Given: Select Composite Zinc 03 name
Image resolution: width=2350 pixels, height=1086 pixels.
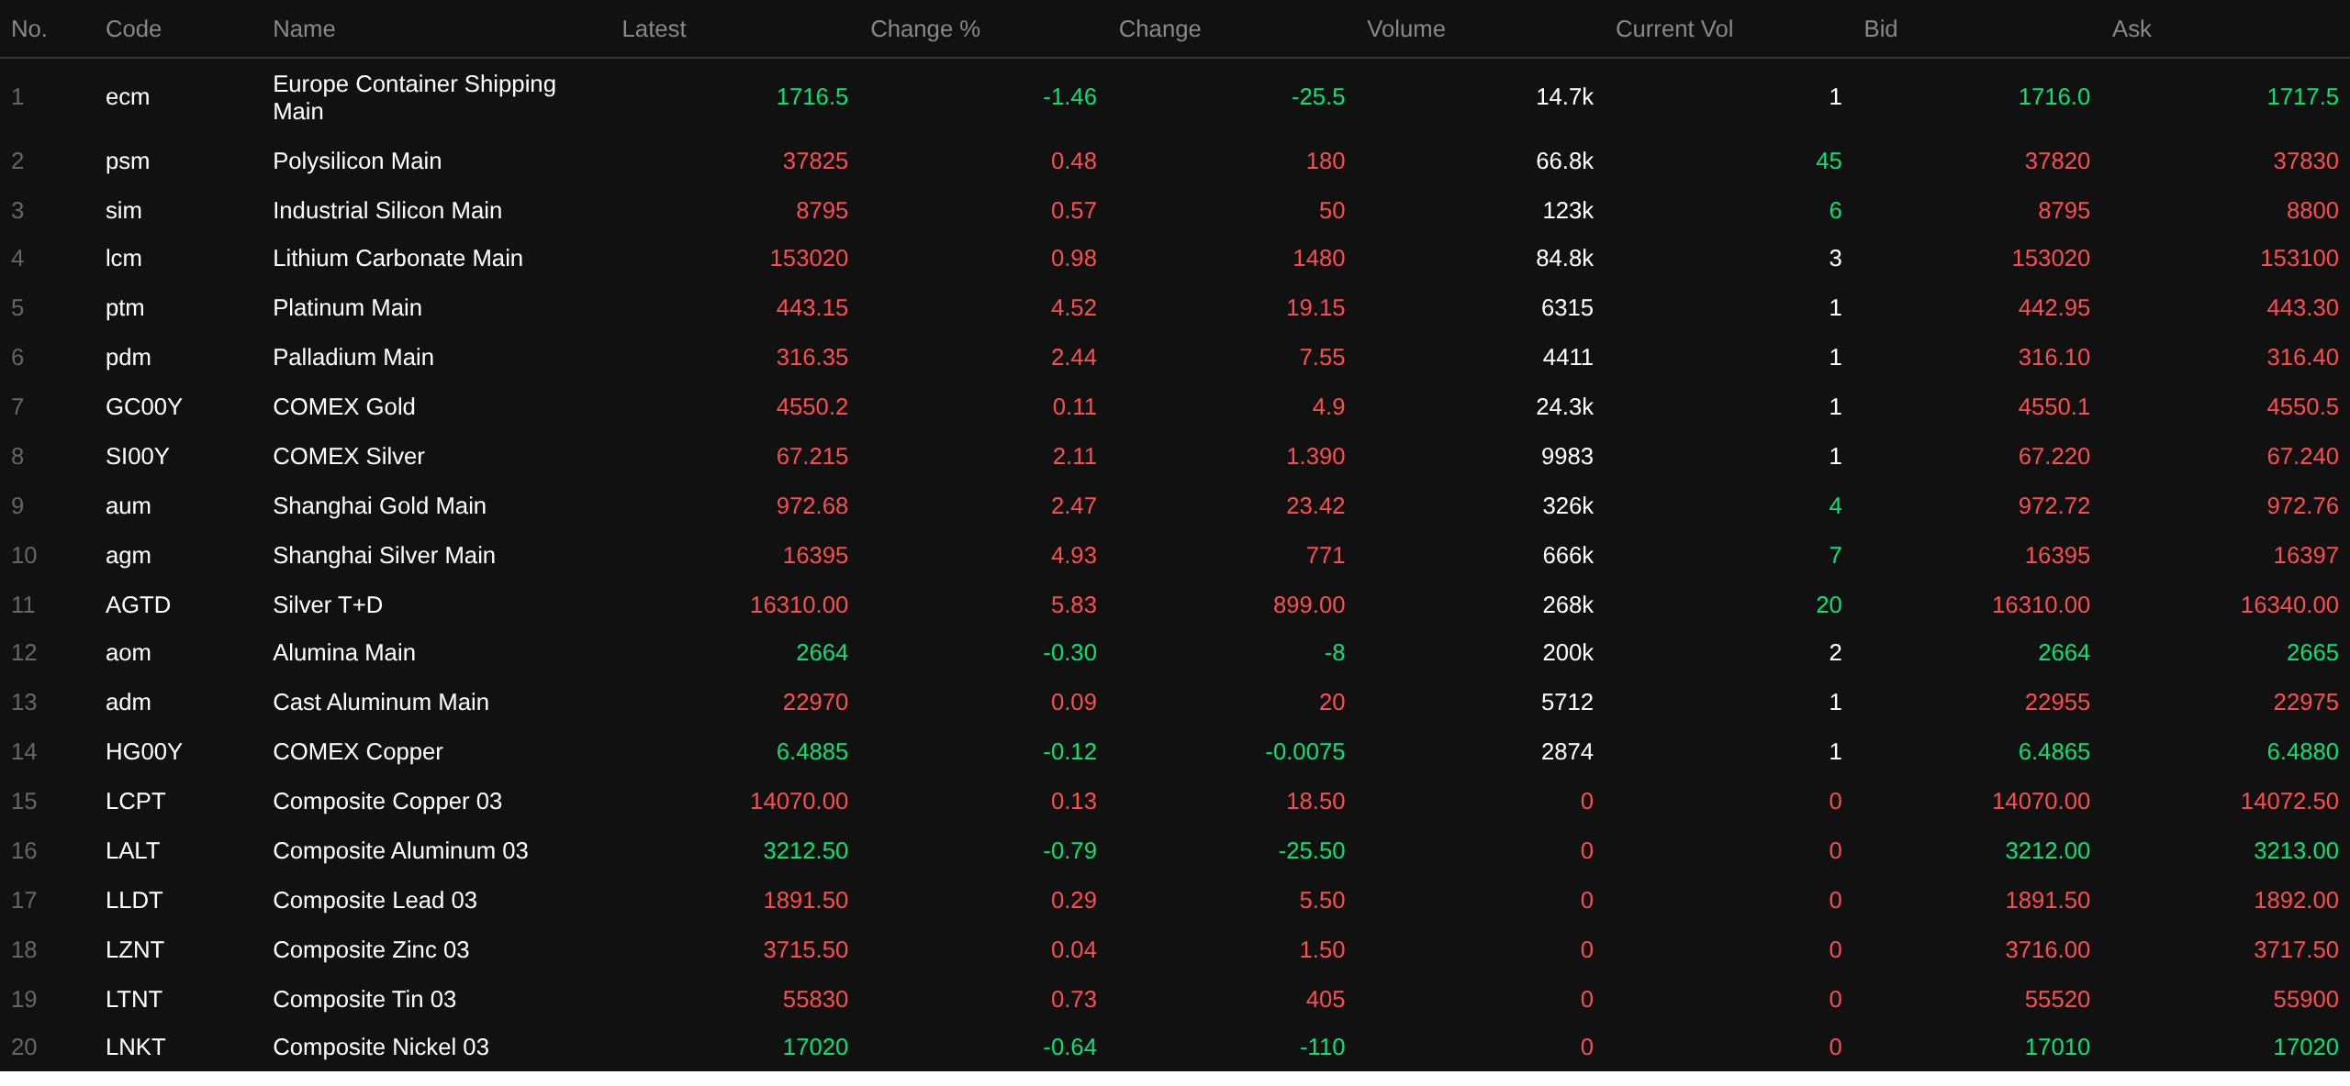Looking at the screenshot, I should (x=371, y=950).
